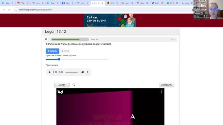
Task: Open the Gmail tab
Action: click(141, 3)
